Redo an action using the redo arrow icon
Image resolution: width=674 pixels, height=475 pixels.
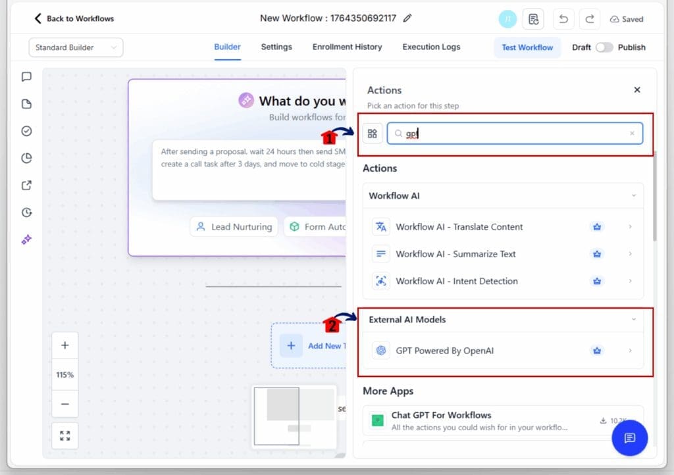(589, 19)
